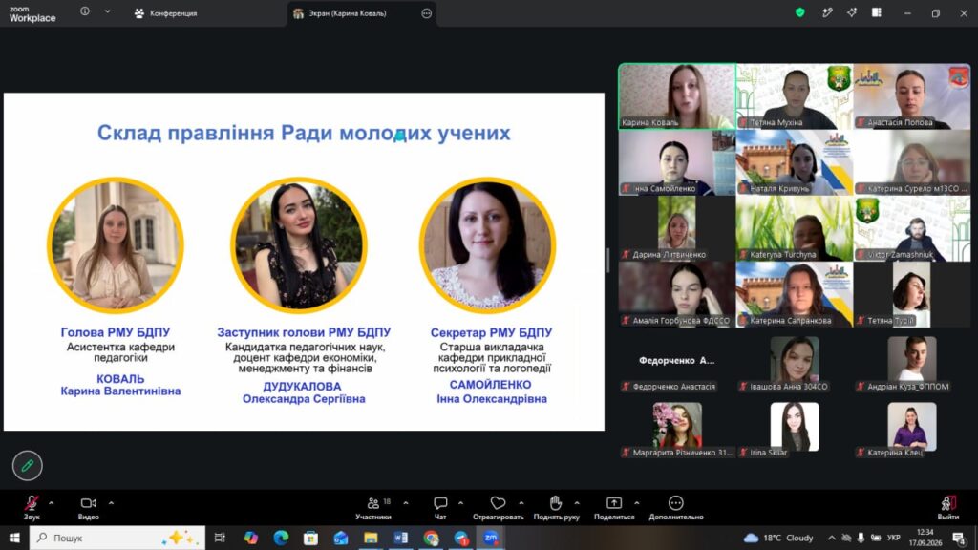Raise hand using the hand icon
This screenshot has height=550, width=978.
point(556,508)
